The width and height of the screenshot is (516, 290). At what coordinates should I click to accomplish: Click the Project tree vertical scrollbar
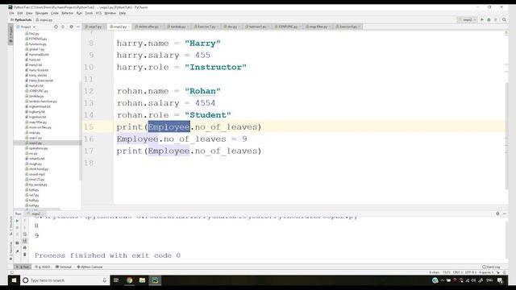(81, 130)
